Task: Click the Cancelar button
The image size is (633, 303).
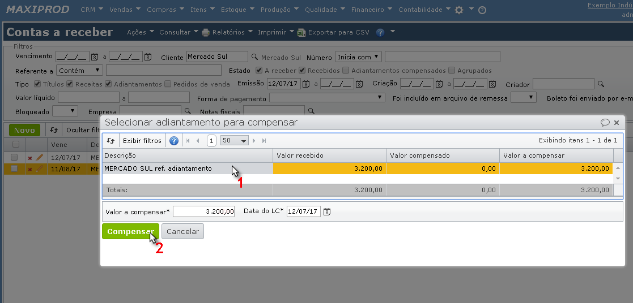Action: (182, 231)
